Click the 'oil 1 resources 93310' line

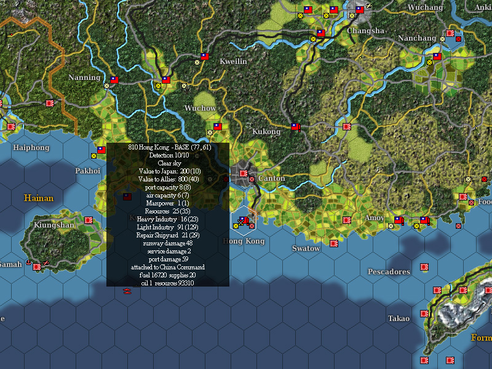167,283
